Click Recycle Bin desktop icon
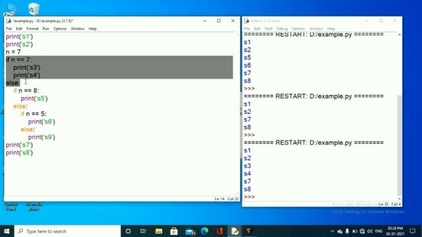 (34, 9)
